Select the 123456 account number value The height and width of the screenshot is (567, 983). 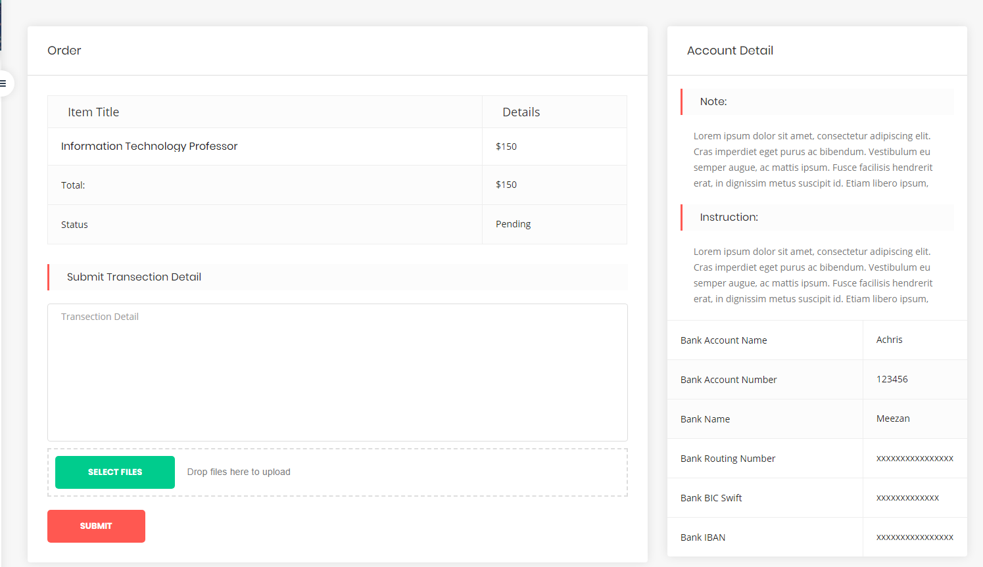click(892, 379)
